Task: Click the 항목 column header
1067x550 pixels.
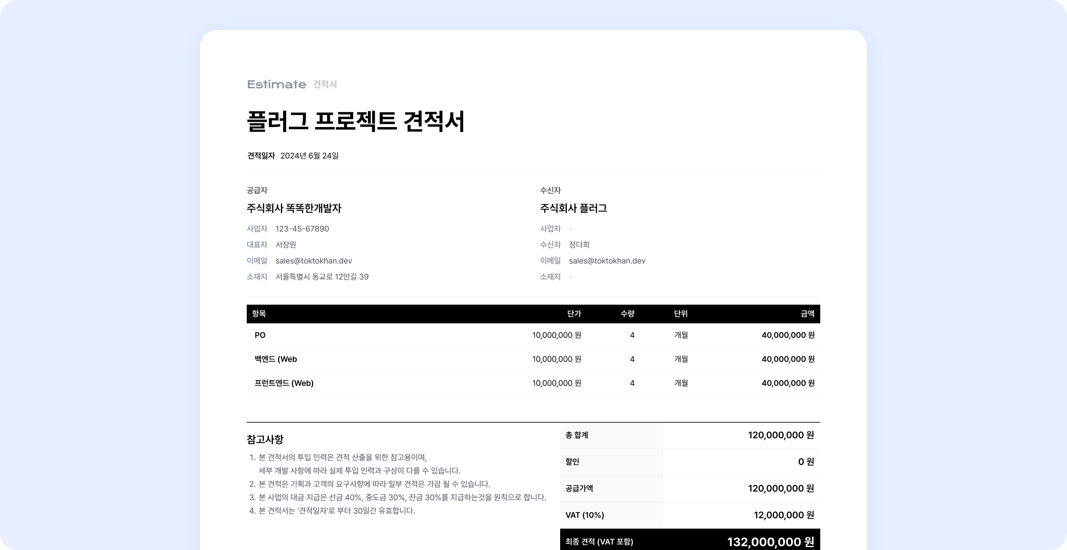Action: pos(259,314)
